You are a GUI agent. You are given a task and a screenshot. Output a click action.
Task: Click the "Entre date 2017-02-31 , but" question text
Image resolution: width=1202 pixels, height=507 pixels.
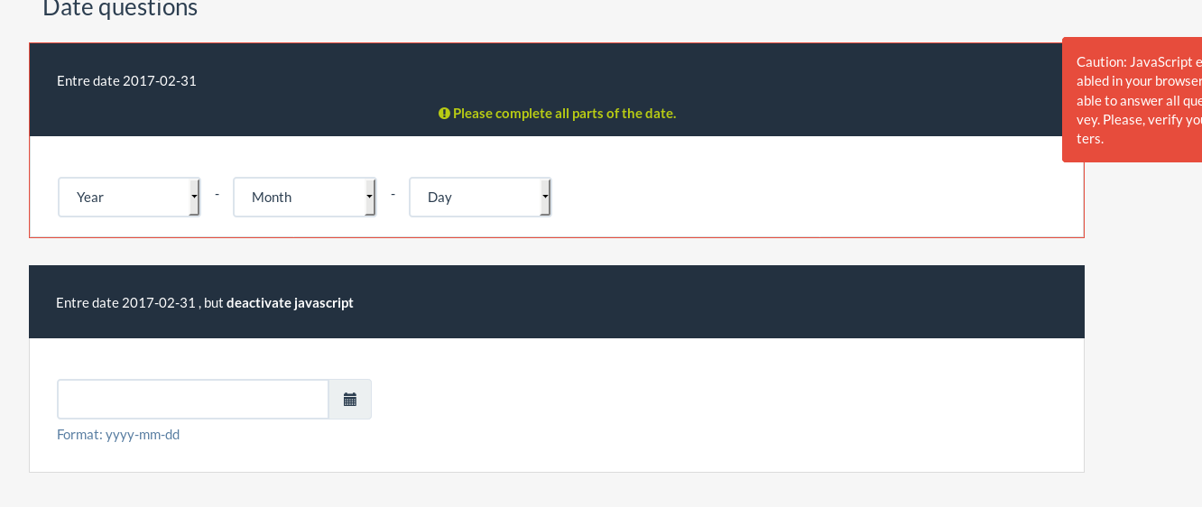[139, 303]
